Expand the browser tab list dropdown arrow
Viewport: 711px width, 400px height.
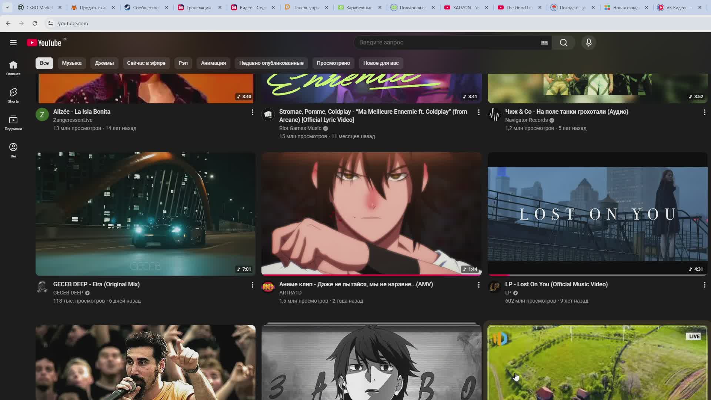[7, 7]
